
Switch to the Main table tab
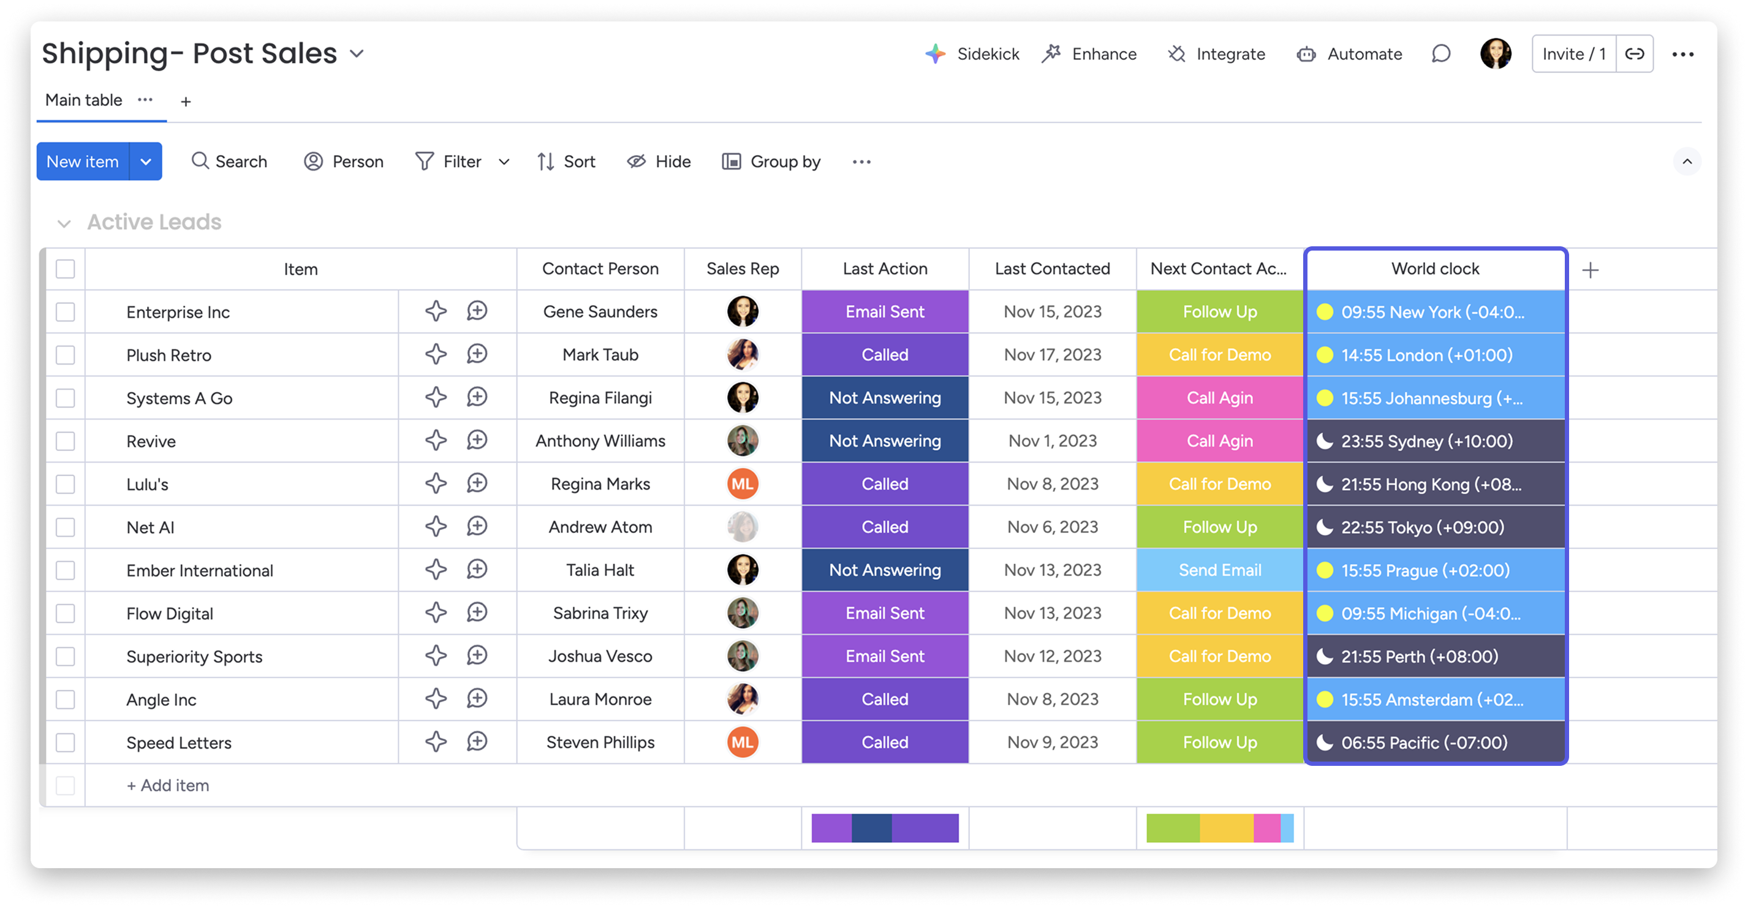[x=83, y=100]
